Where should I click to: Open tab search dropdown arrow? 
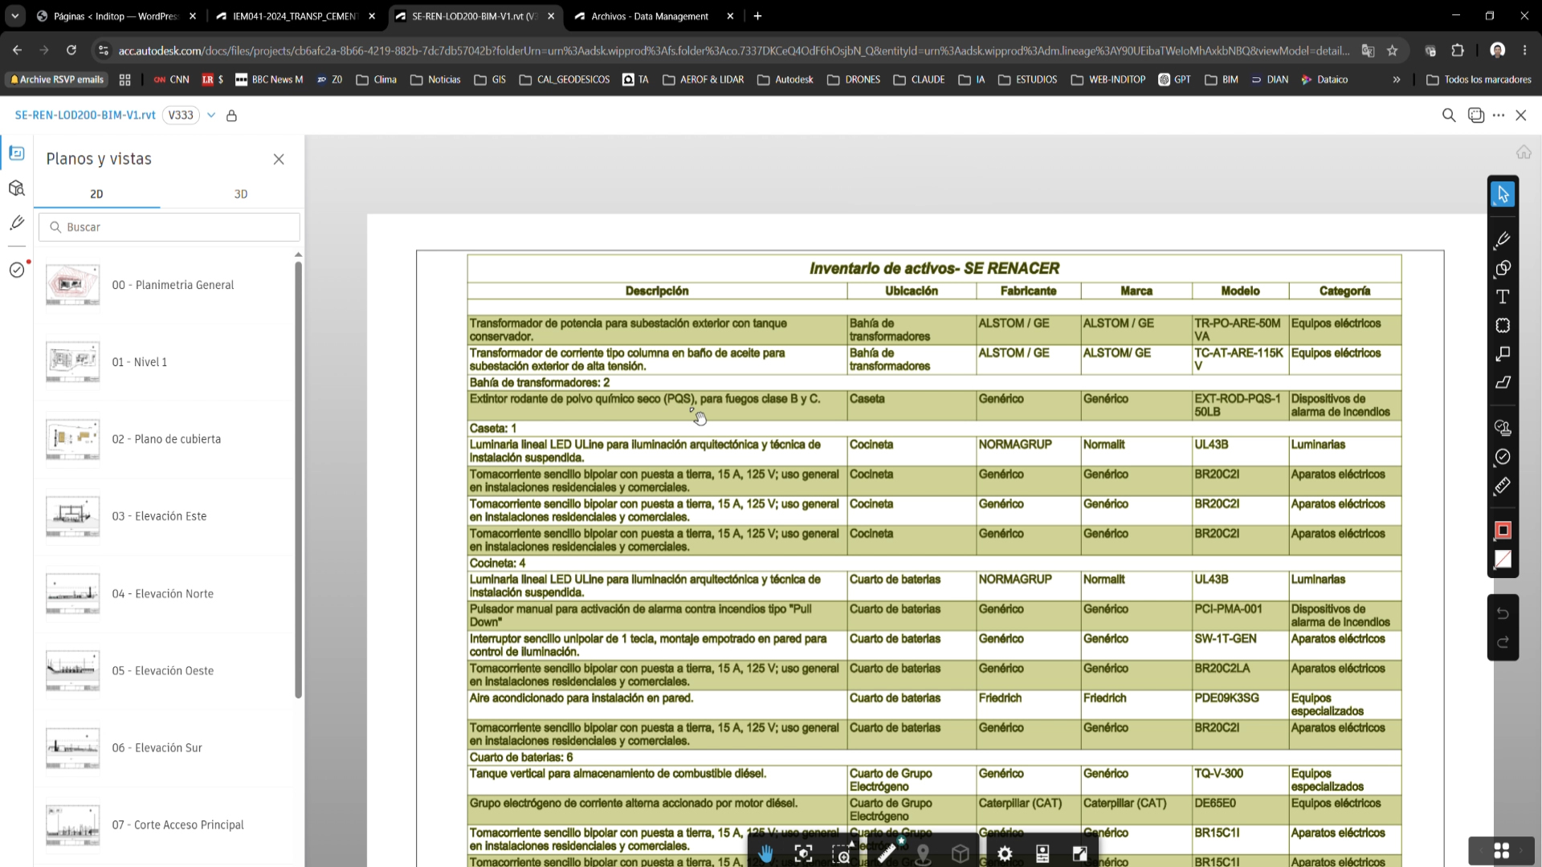[x=15, y=16]
